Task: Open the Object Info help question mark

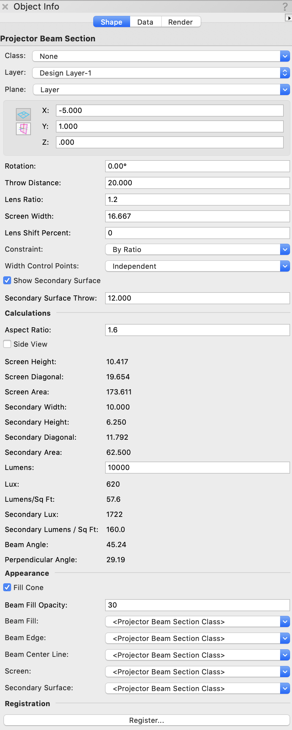Action: 285,6
